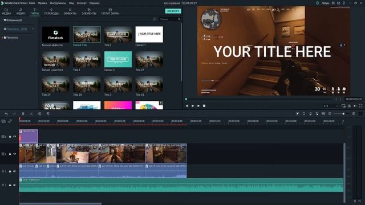
Task: Take a snapshot with the camera icon
Action: pyautogui.click(x=350, y=106)
